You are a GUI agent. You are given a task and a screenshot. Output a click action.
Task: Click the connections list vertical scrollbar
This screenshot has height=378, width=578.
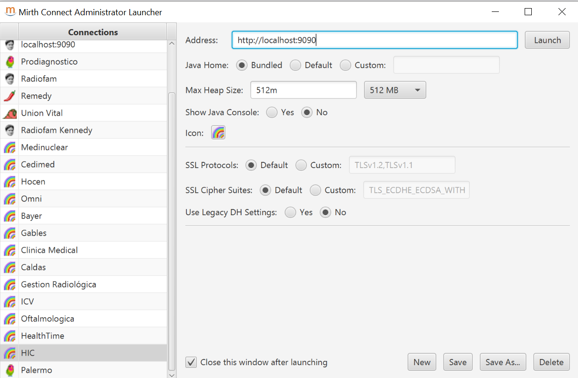click(172, 229)
